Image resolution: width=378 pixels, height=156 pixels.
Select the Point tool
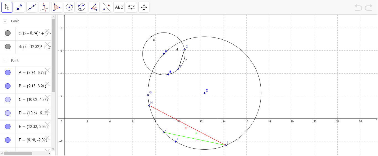click(19, 7)
